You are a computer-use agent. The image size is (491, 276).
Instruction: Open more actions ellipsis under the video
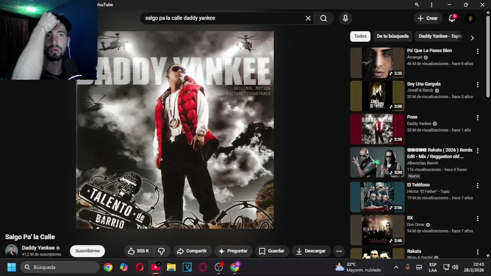click(339, 251)
